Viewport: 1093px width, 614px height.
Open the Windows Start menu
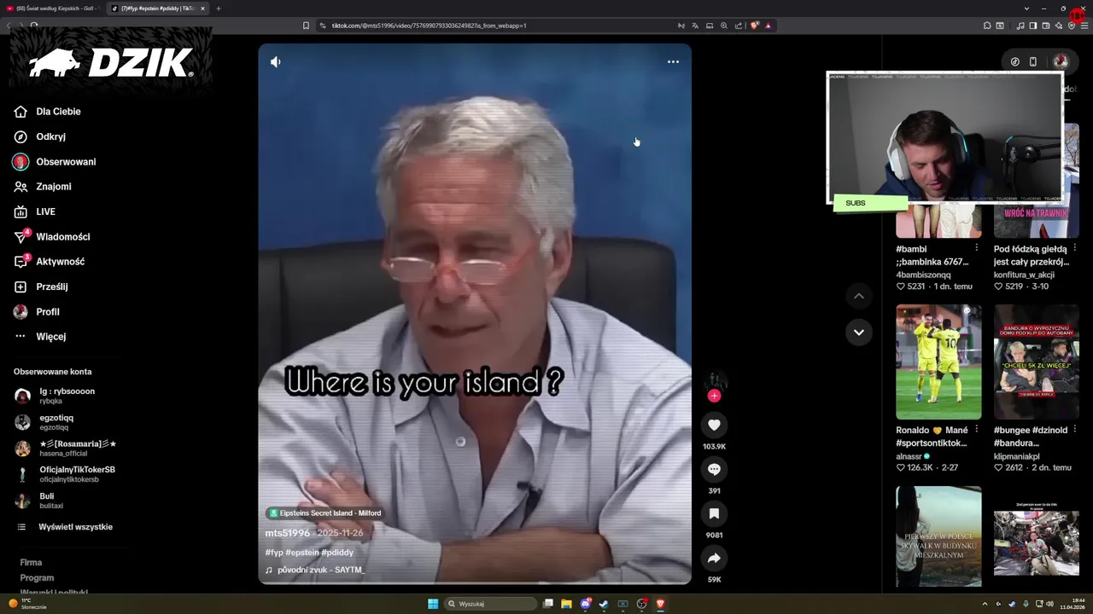click(433, 604)
